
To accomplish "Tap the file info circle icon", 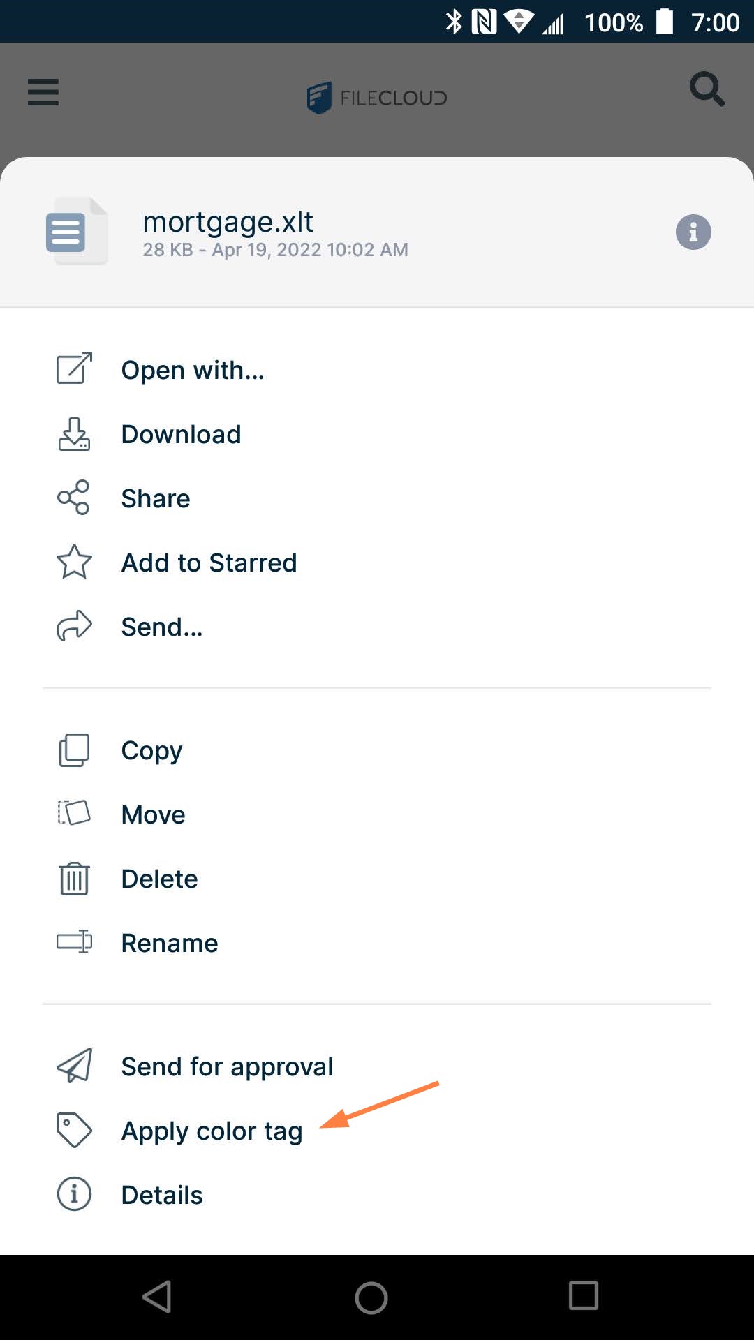I will [x=693, y=232].
